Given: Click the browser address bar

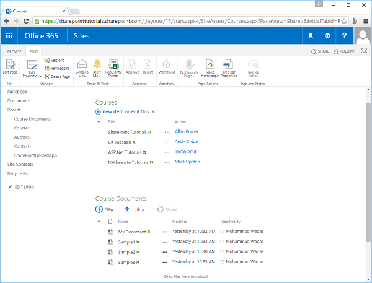Looking at the screenshot, I should pos(186,20).
